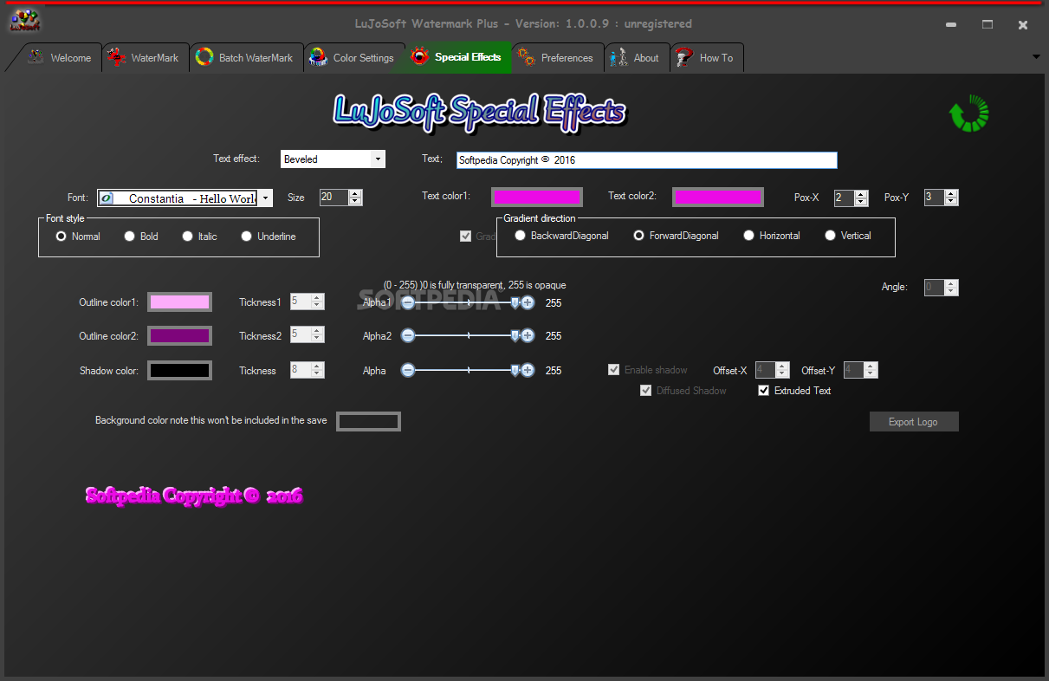The width and height of the screenshot is (1049, 681).
Task: Click the Alpha2 plus icon
Action: coord(528,335)
